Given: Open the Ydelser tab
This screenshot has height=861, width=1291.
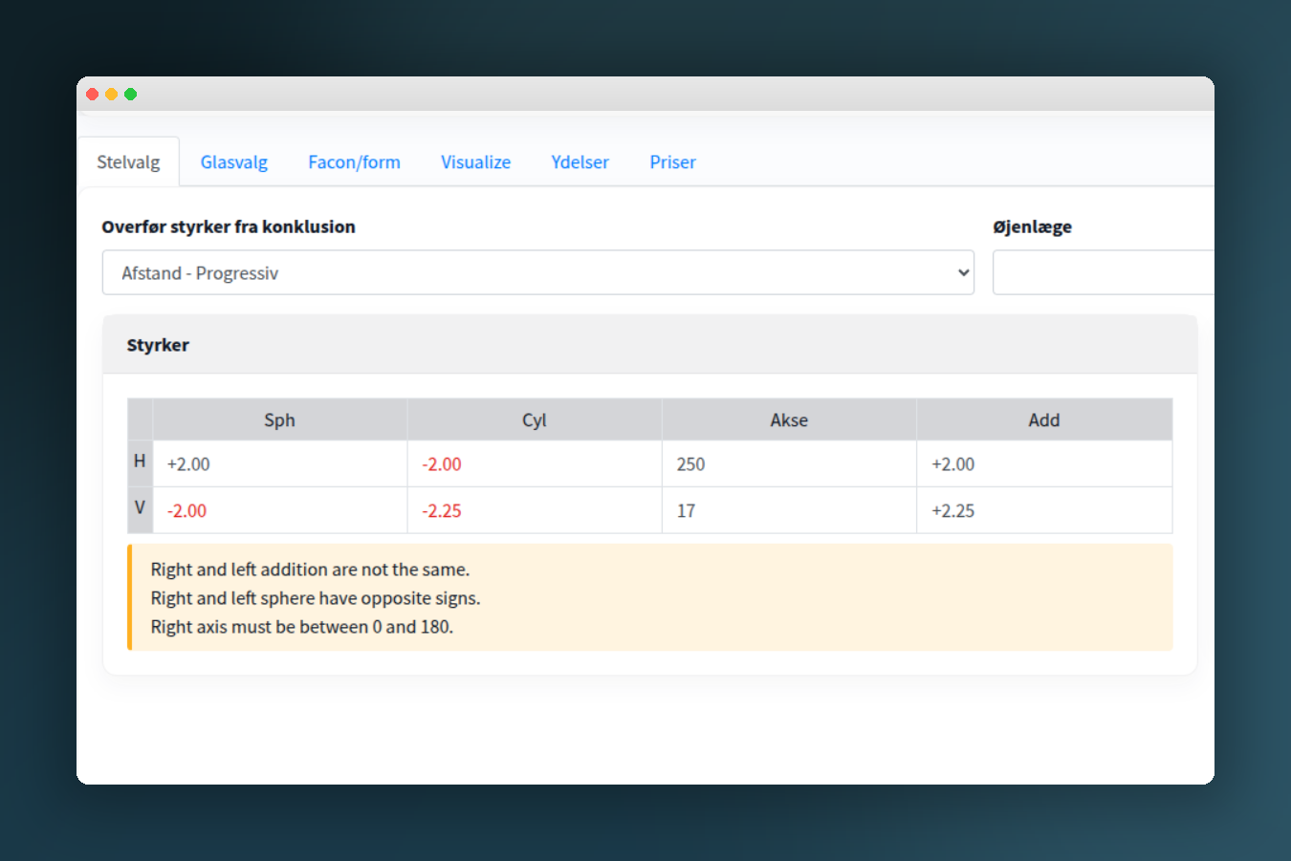Looking at the screenshot, I should pos(580,162).
